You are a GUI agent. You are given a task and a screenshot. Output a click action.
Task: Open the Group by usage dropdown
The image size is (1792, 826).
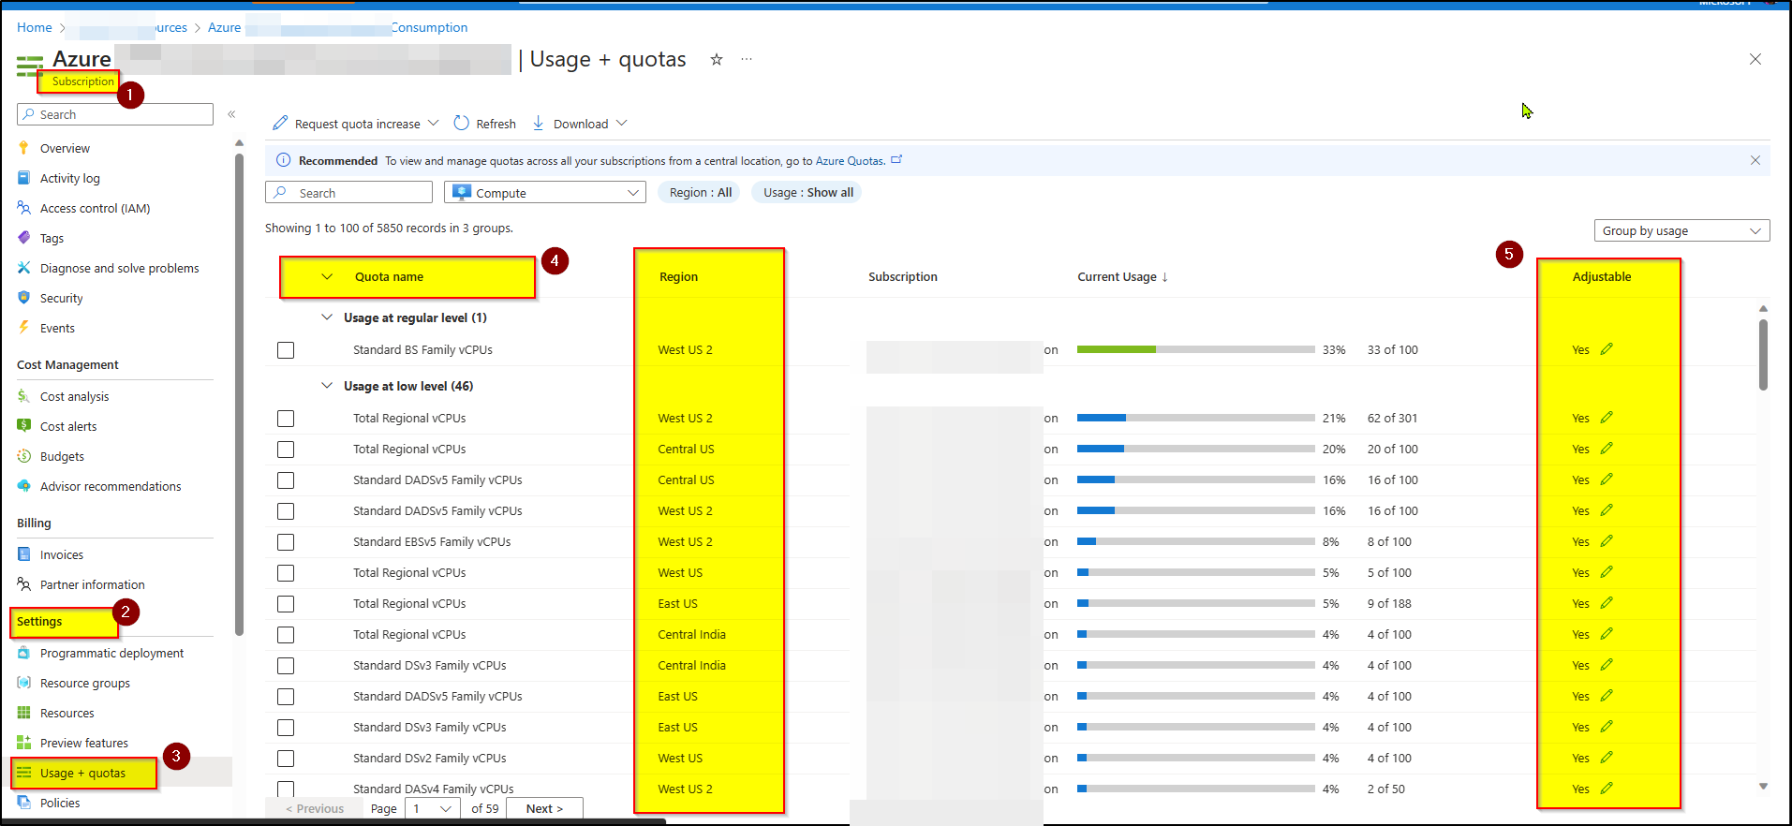tap(1681, 230)
